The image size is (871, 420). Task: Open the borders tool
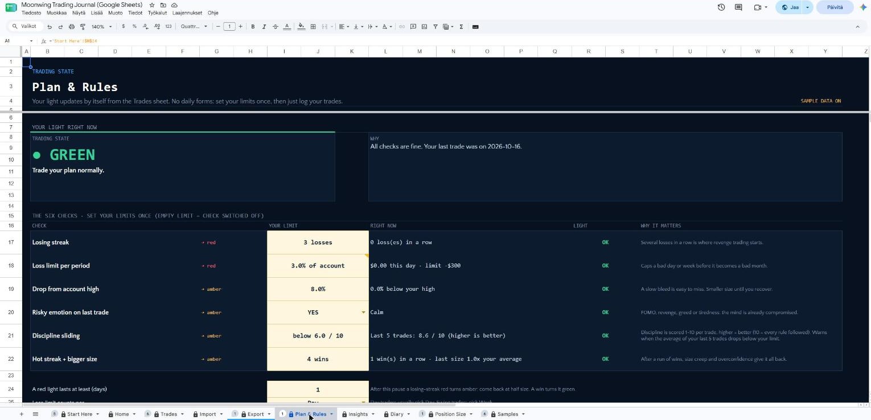click(x=313, y=27)
